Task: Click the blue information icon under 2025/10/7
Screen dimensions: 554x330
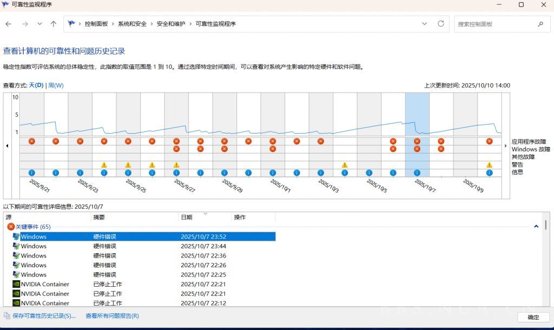Action: click(417, 173)
